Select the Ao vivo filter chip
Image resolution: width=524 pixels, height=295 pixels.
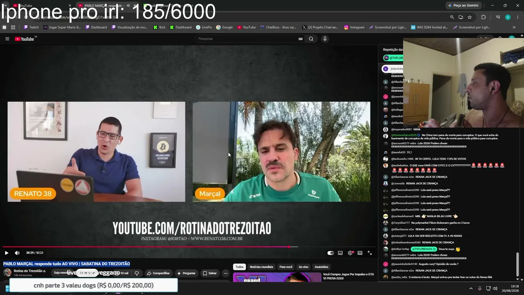[x=303, y=267]
